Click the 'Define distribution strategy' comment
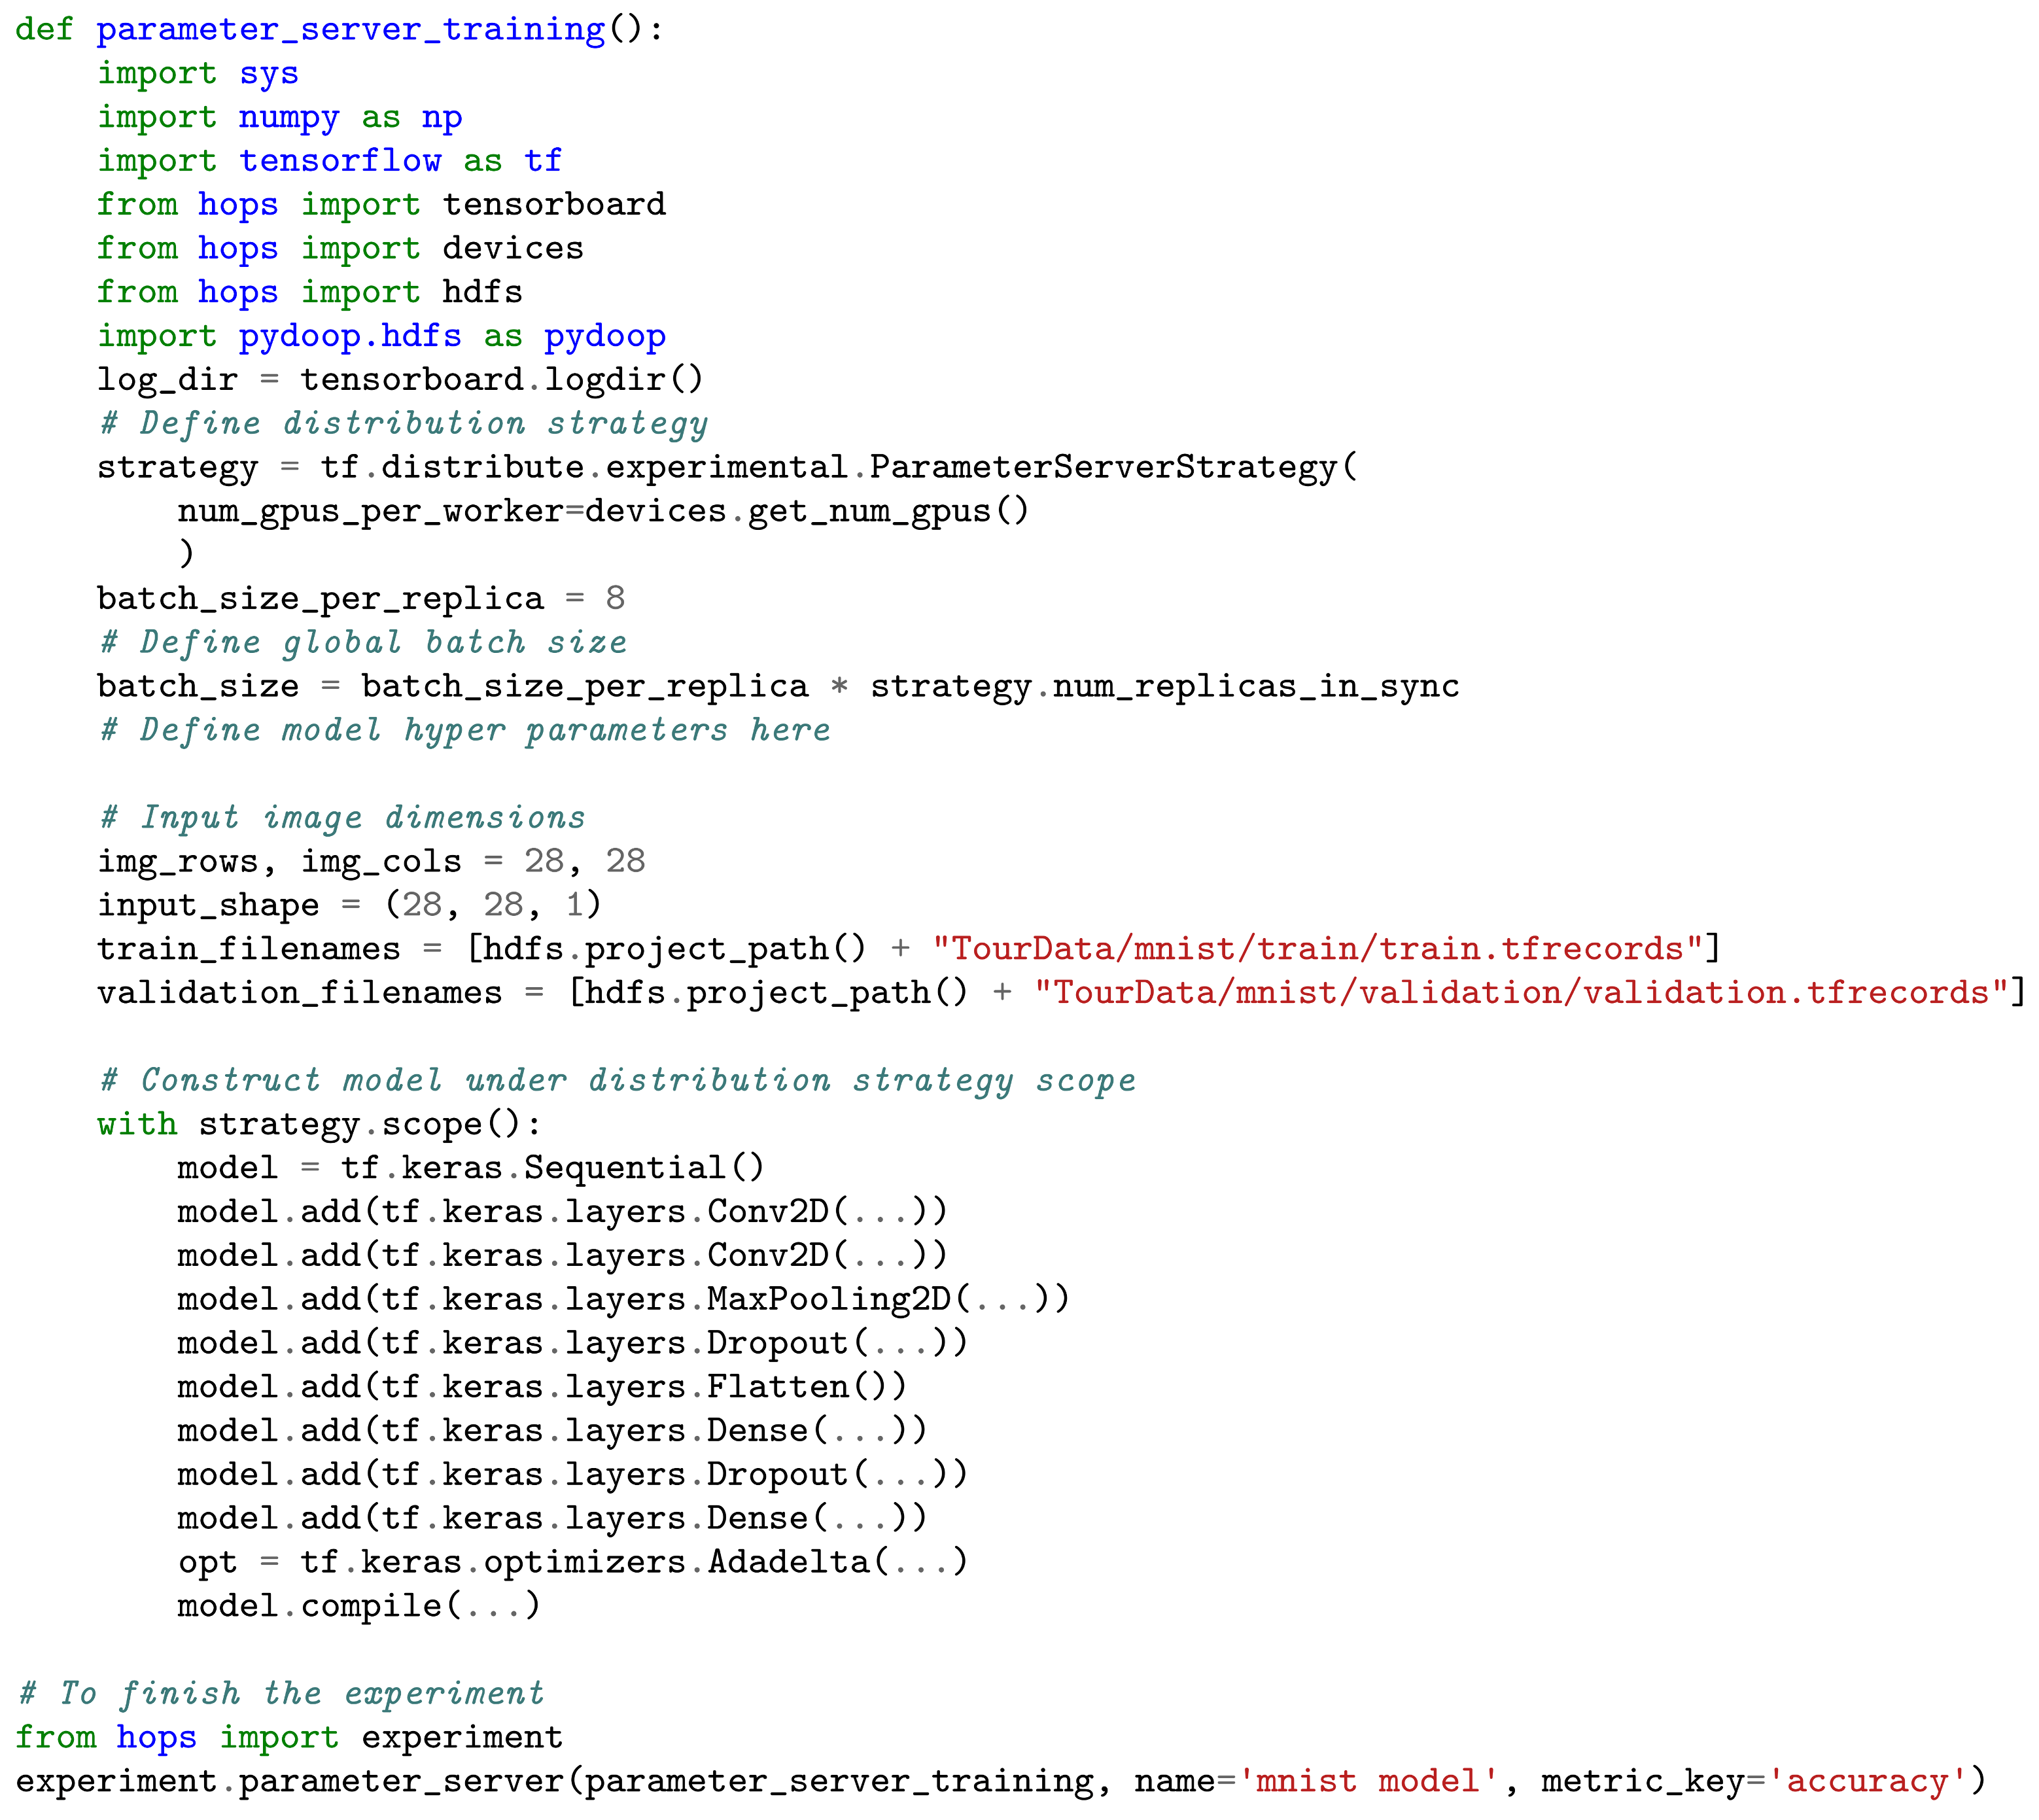 click(403, 424)
